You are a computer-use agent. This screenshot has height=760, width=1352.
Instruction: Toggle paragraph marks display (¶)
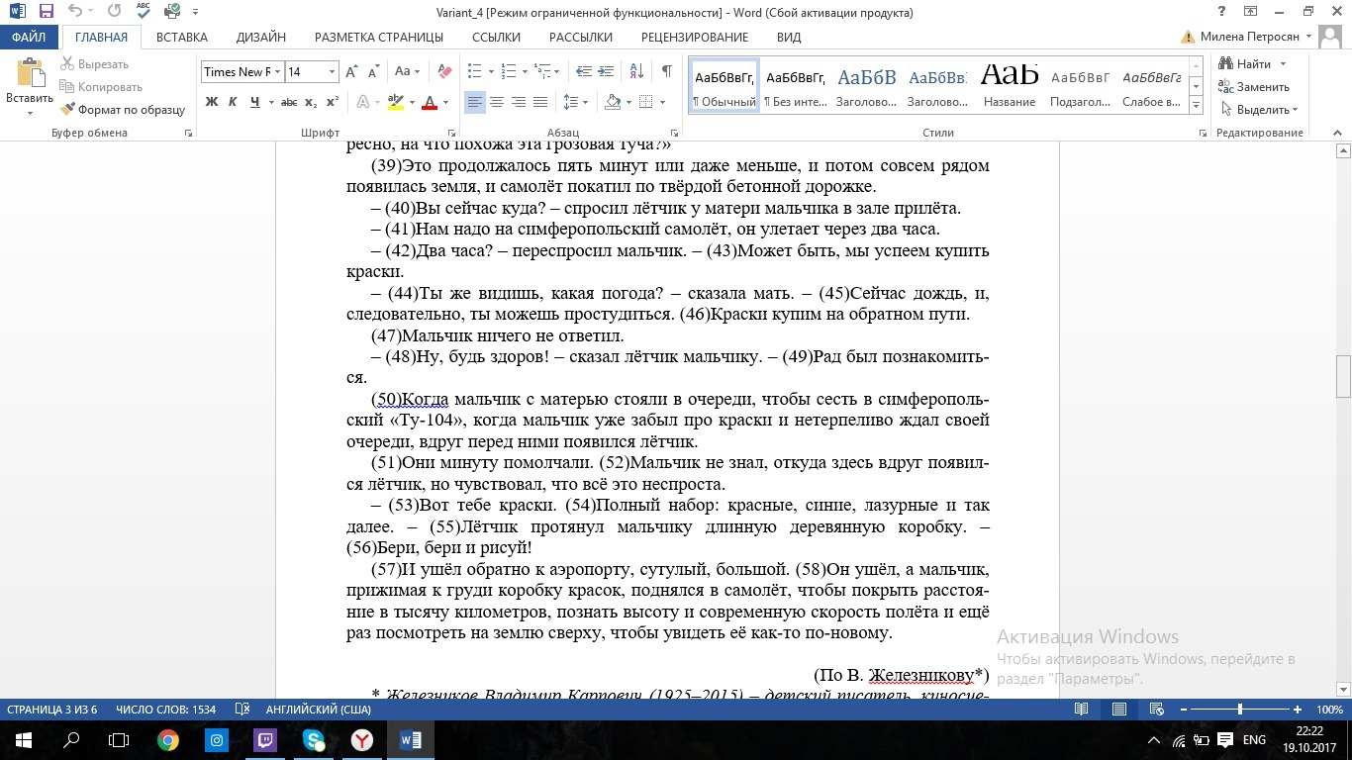666,71
